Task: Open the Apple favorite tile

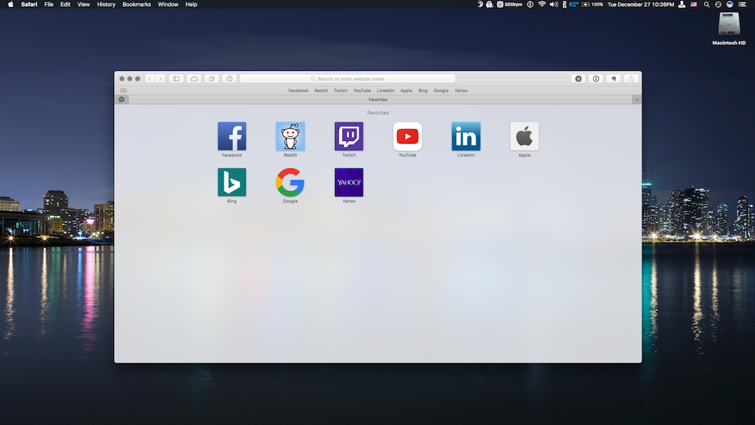Action: pyautogui.click(x=525, y=139)
